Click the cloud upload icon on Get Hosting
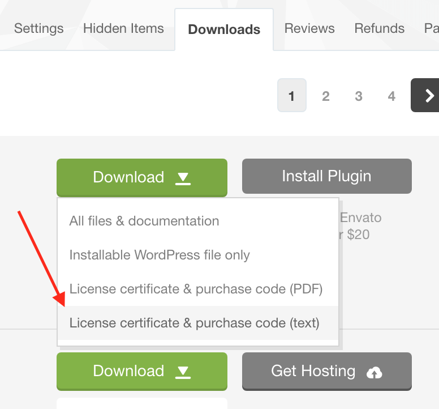 375,372
